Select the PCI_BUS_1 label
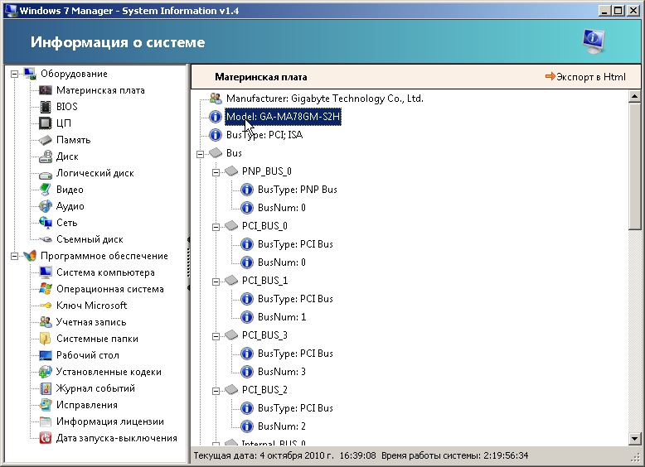The image size is (645, 467). [x=265, y=281]
